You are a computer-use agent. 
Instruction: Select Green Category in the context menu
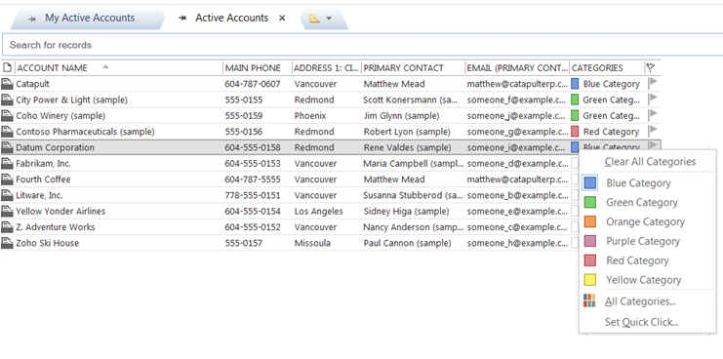click(648, 202)
